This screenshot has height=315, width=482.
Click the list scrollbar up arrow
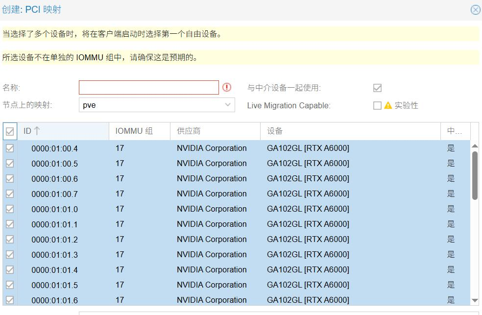click(x=475, y=146)
